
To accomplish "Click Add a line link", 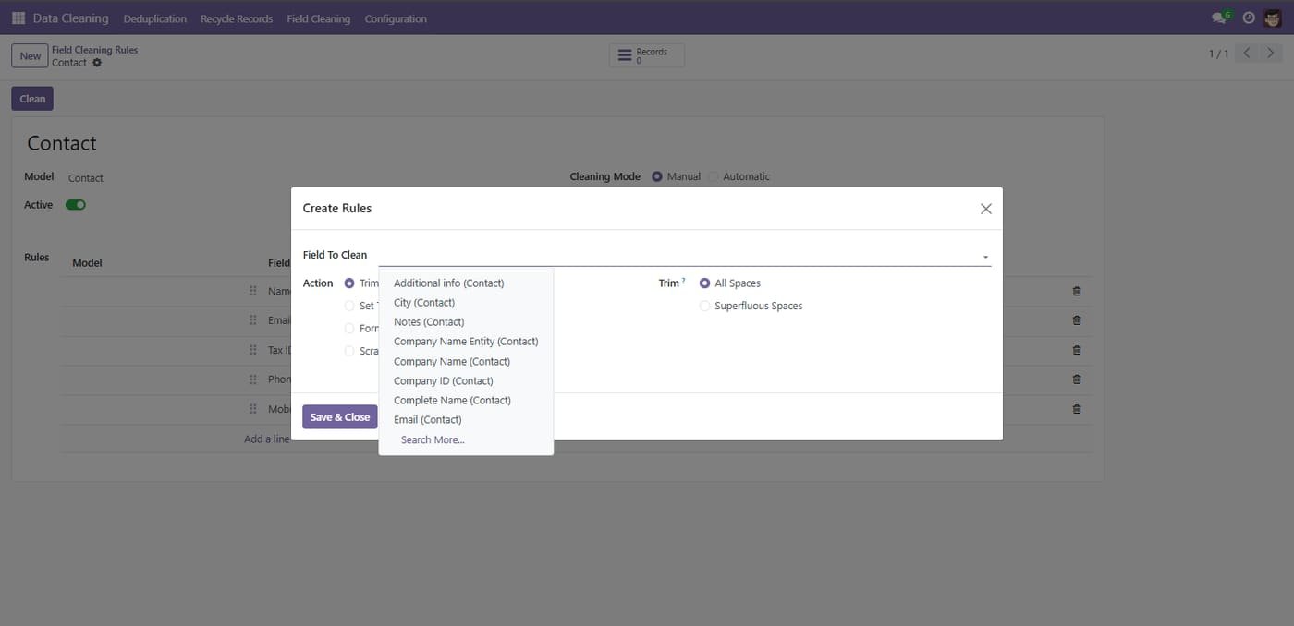I will [267, 439].
